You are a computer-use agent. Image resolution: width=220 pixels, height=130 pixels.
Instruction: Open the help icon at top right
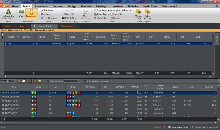217,6
